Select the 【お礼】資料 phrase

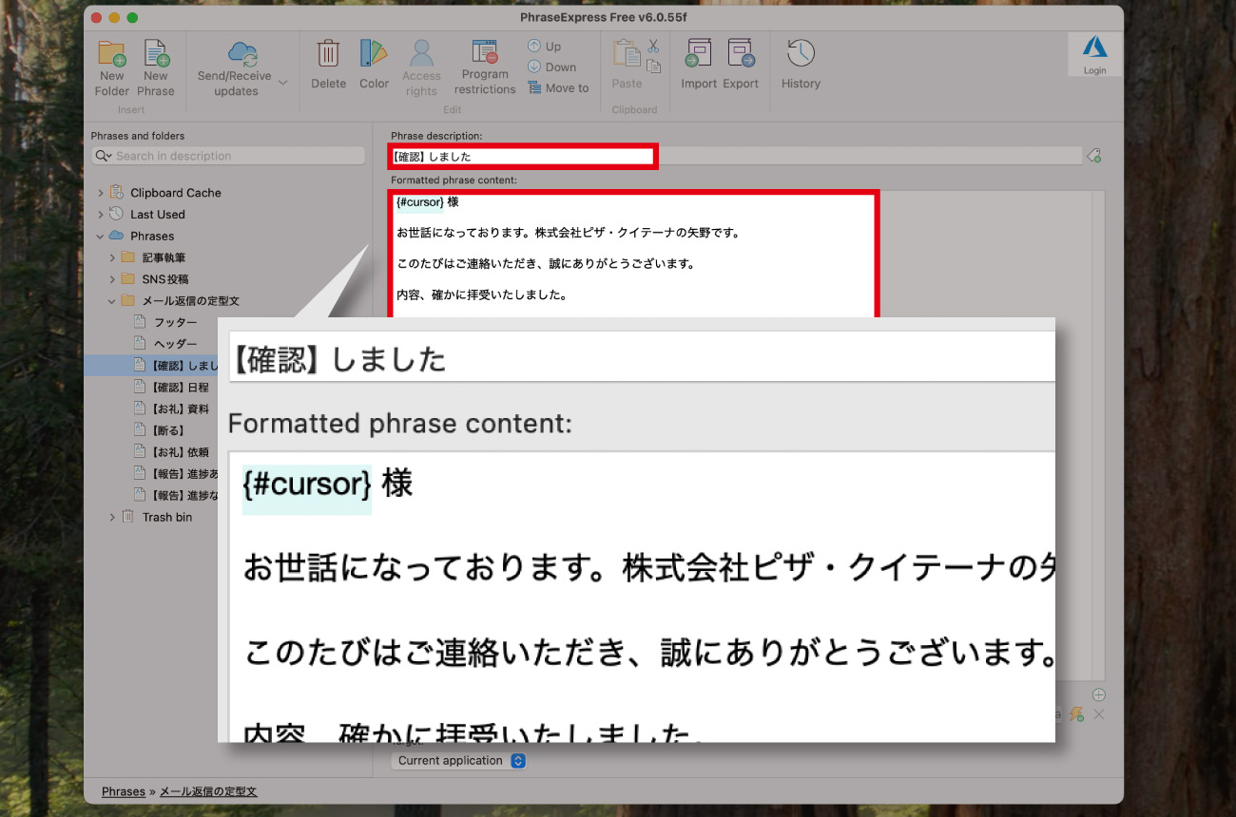click(180, 408)
